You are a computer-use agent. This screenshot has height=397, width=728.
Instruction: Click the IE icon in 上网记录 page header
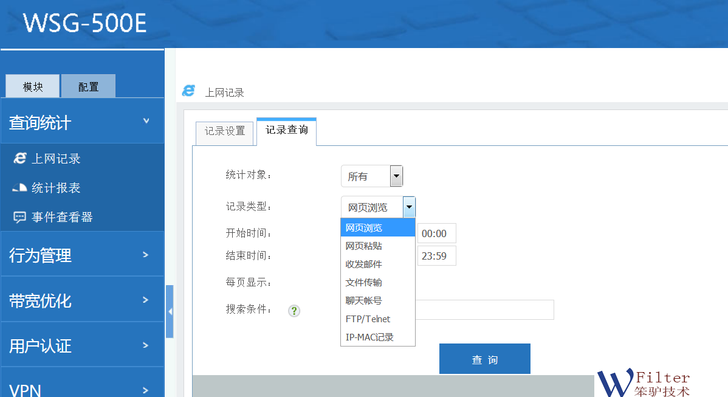click(188, 91)
